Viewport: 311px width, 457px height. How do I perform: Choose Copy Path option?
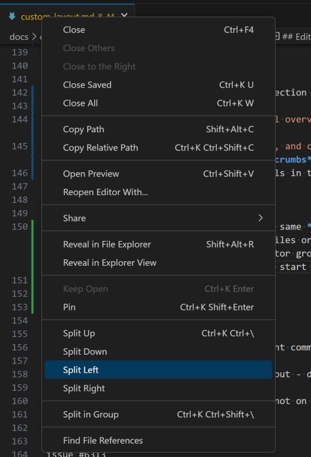click(158, 129)
